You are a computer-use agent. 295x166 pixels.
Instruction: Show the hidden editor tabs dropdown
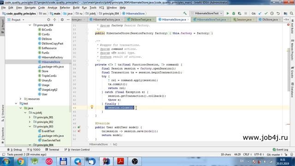[x=286, y=19]
